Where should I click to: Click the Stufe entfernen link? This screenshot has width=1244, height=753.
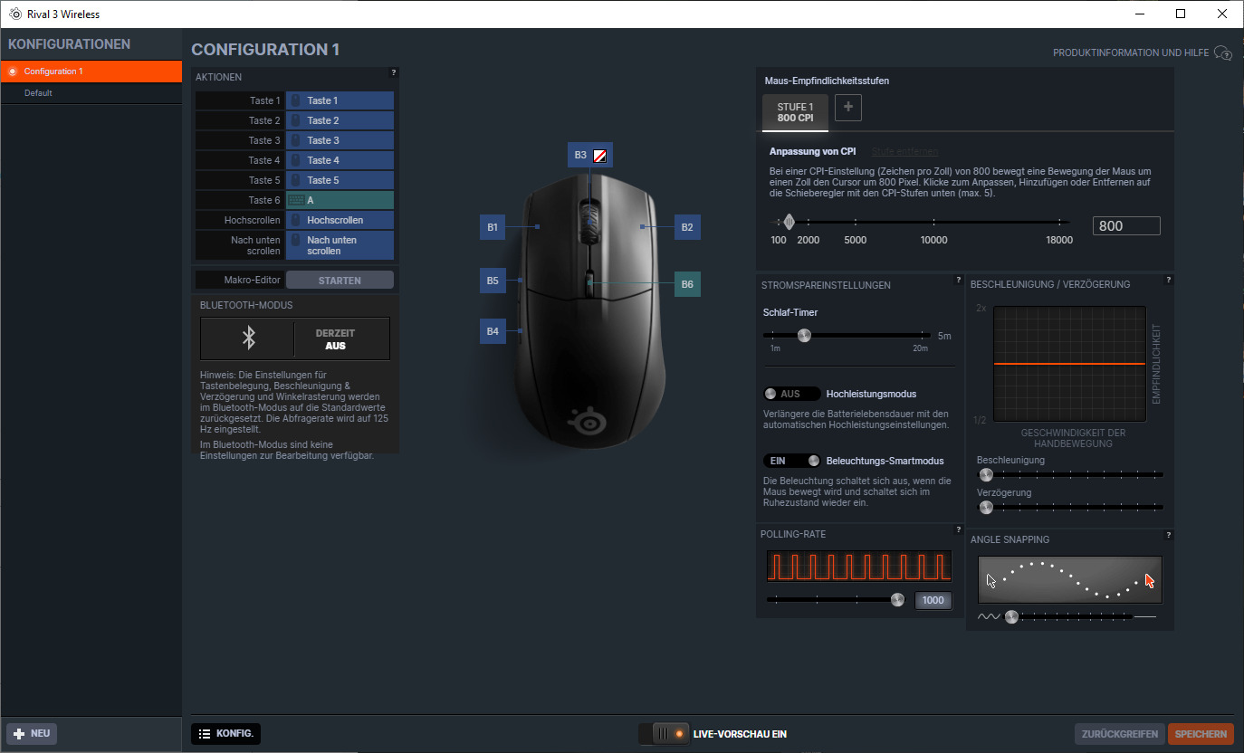[904, 151]
